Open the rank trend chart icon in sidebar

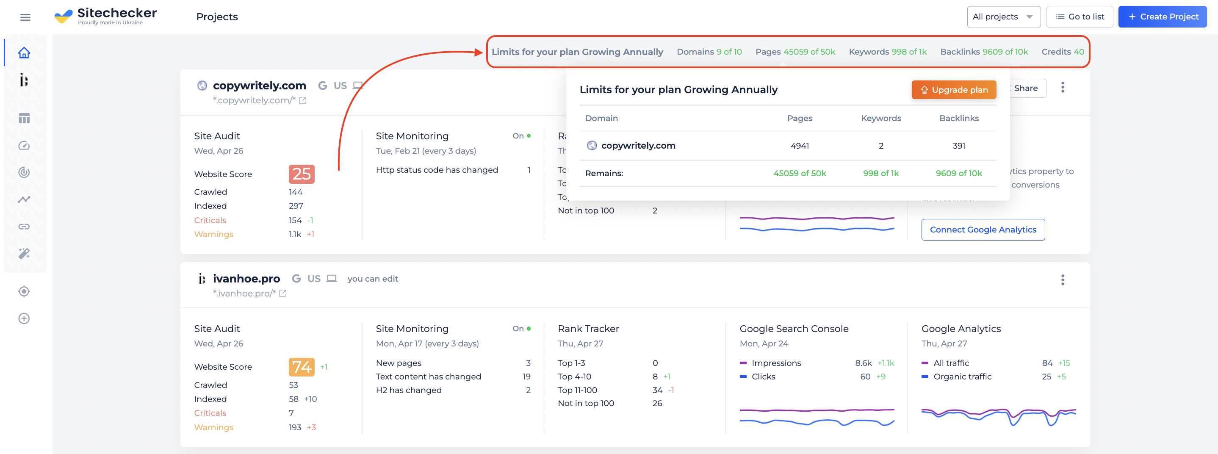(x=24, y=199)
